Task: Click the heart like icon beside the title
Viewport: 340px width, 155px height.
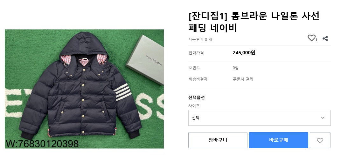Action: point(311,38)
